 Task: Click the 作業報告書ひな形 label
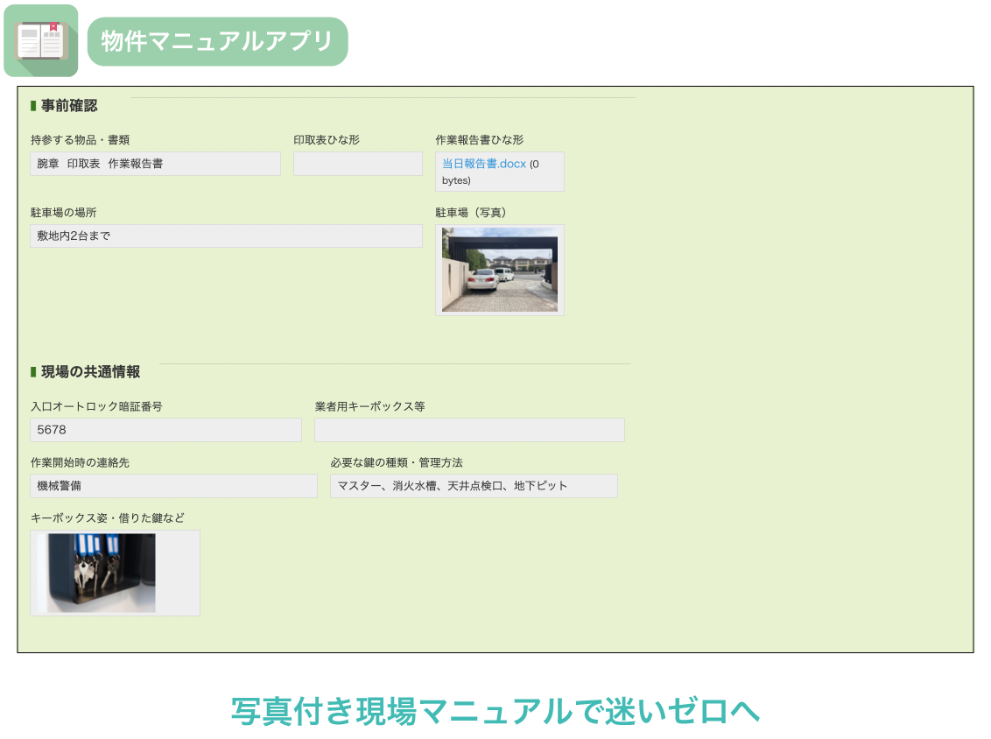(479, 139)
